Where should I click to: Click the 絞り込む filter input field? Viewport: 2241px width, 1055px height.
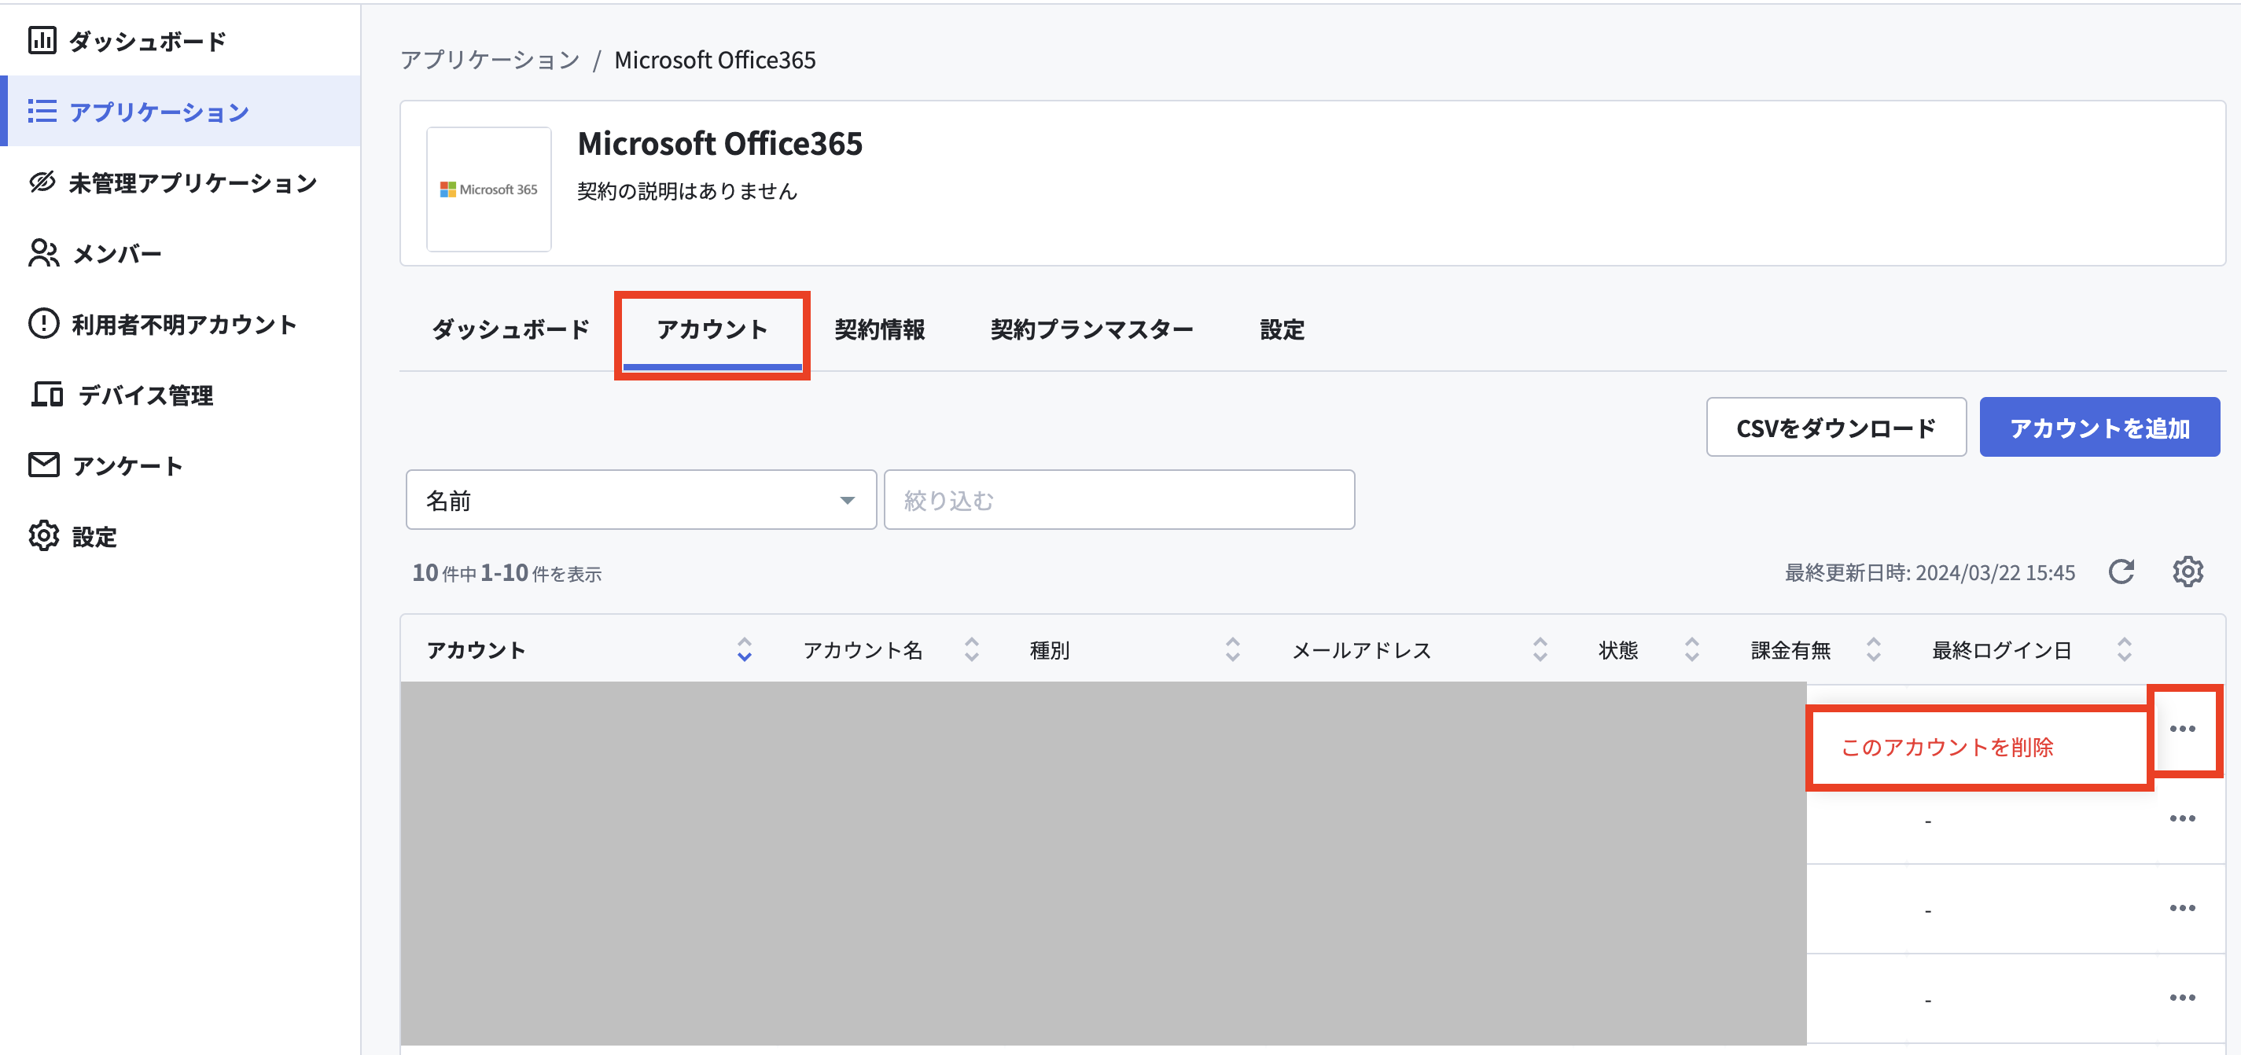click(1119, 500)
